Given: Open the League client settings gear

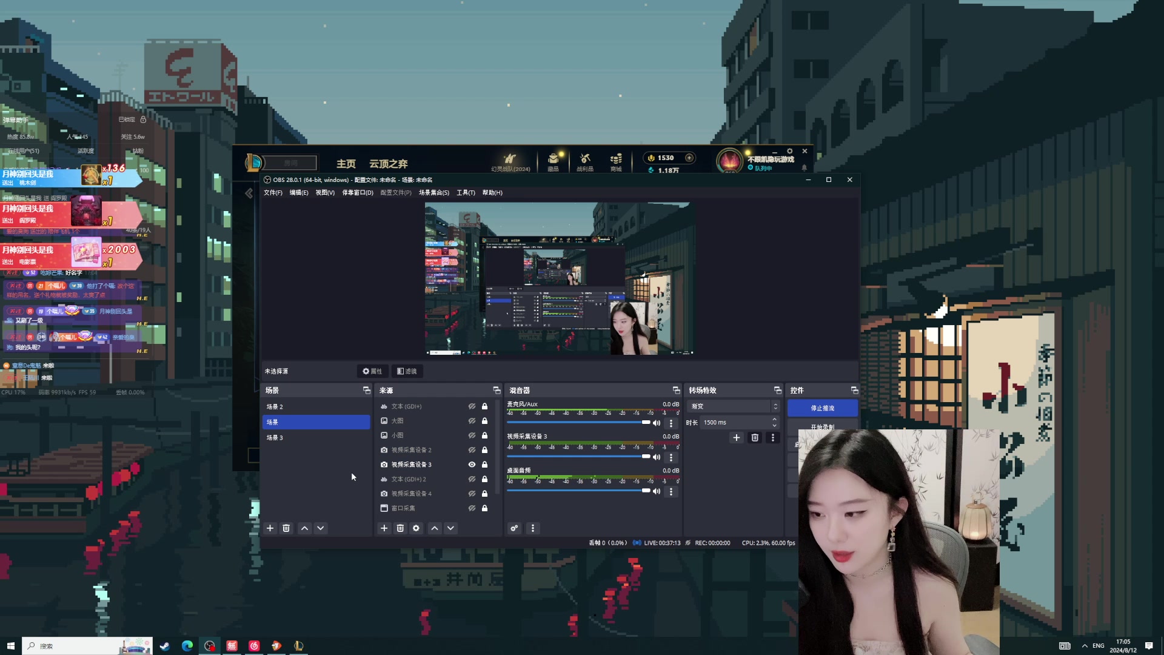Looking at the screenshot, I should [x=790, y=151].
